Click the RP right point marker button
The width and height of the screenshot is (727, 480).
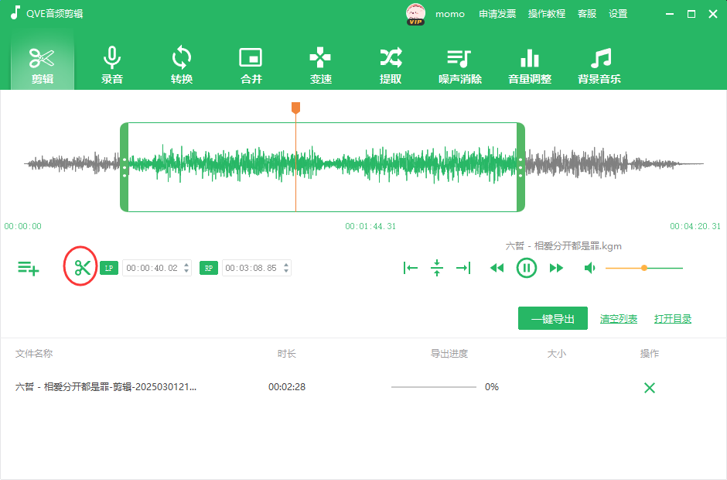point(209,269)
